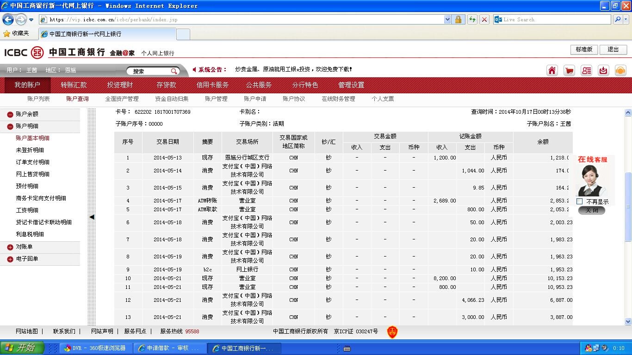
Task: Click the browser refresh icon
Action: (472, 19)
